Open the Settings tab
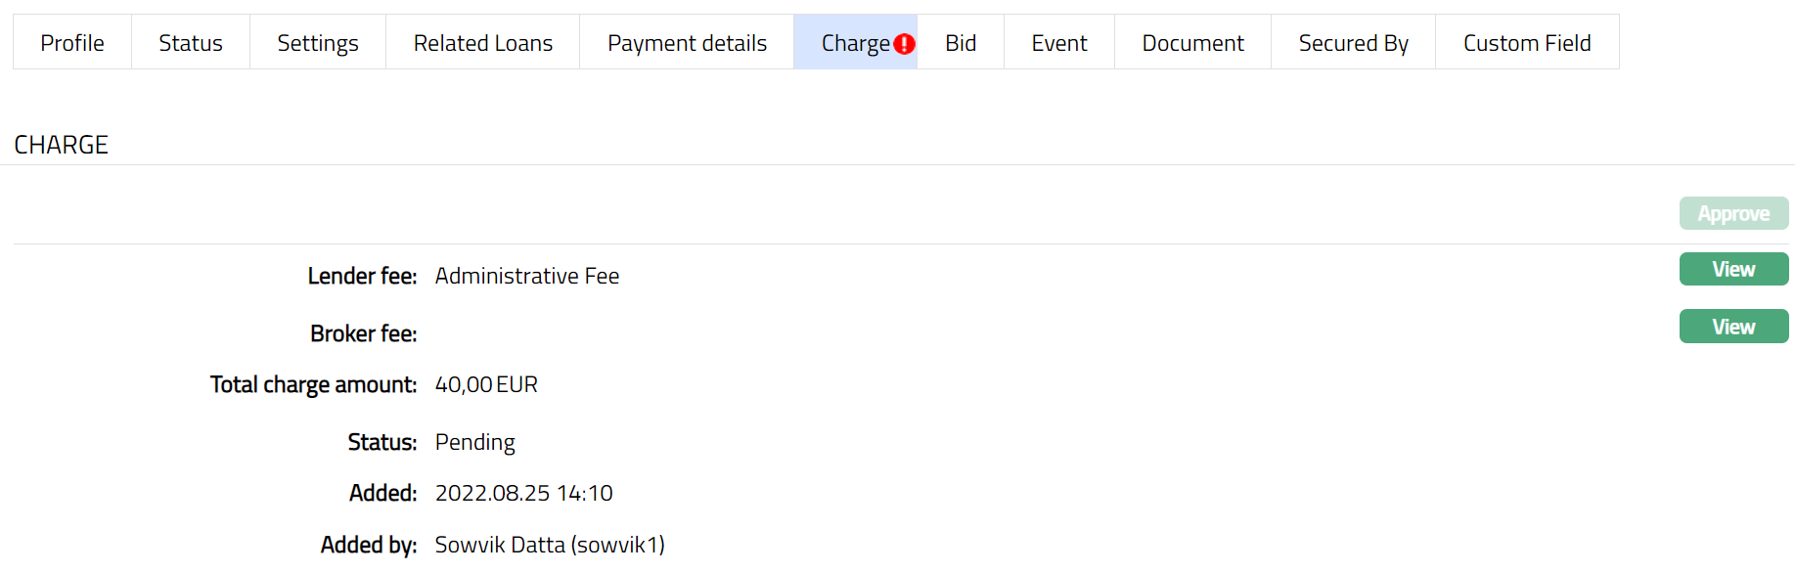The width and height of the screenshot is (1795, 573). point(318,43)
